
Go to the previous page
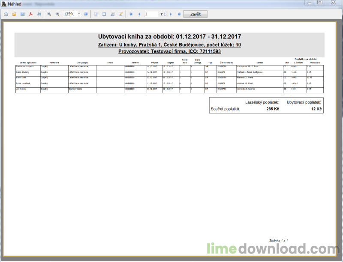(139, 14)
